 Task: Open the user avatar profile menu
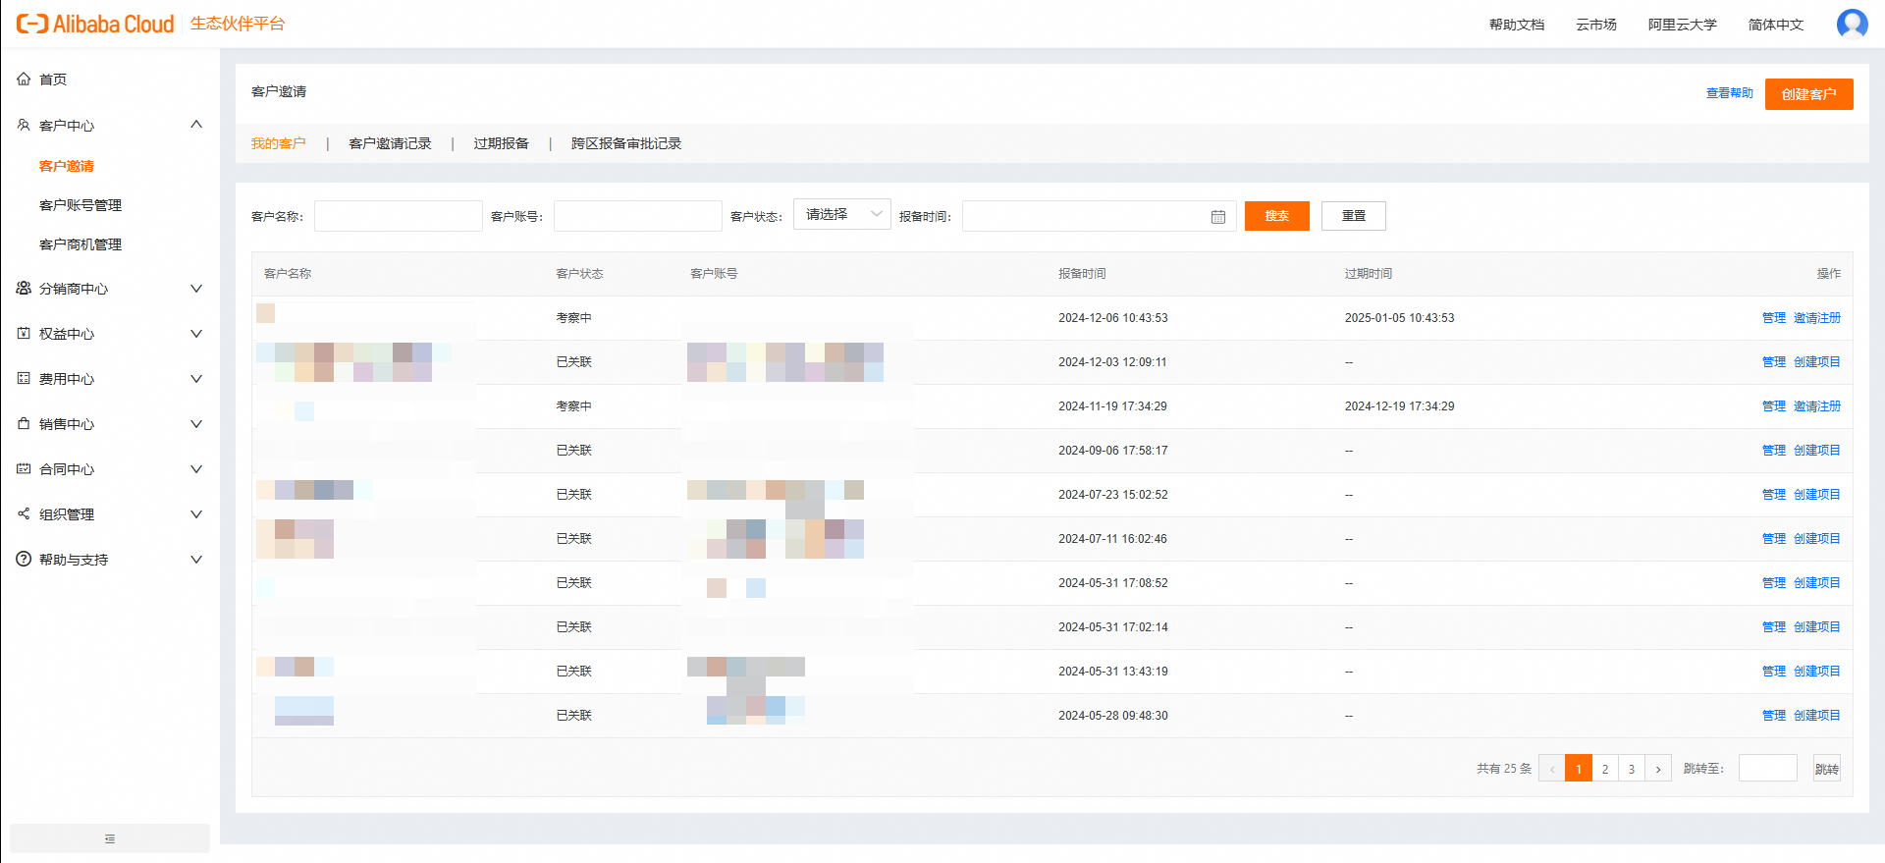1852,24
